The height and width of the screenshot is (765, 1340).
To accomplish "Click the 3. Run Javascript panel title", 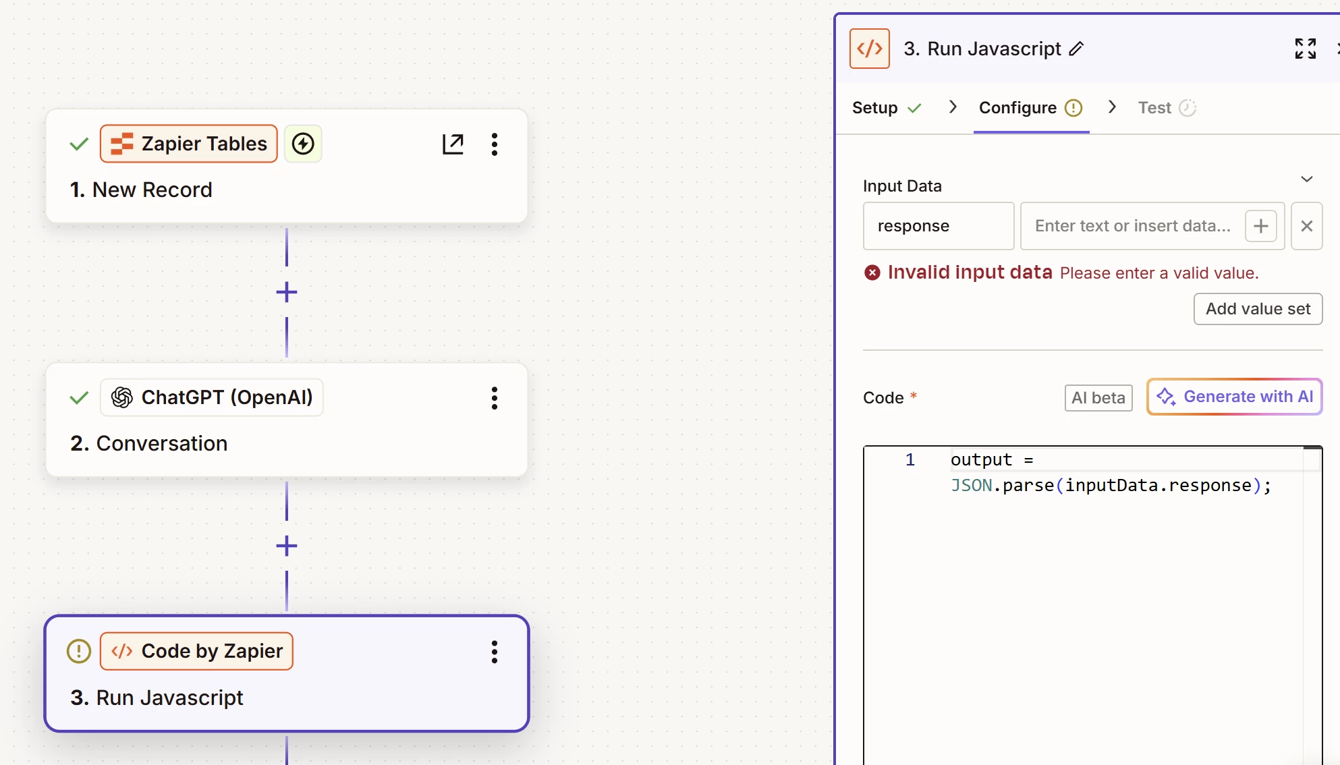I will coord(982,49).
